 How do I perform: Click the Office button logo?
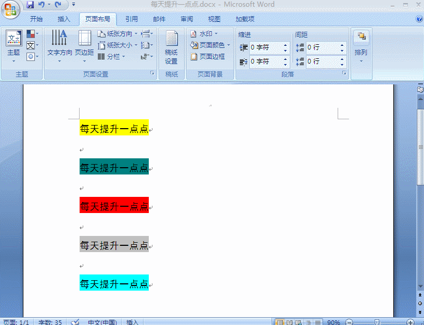point(10,9)
